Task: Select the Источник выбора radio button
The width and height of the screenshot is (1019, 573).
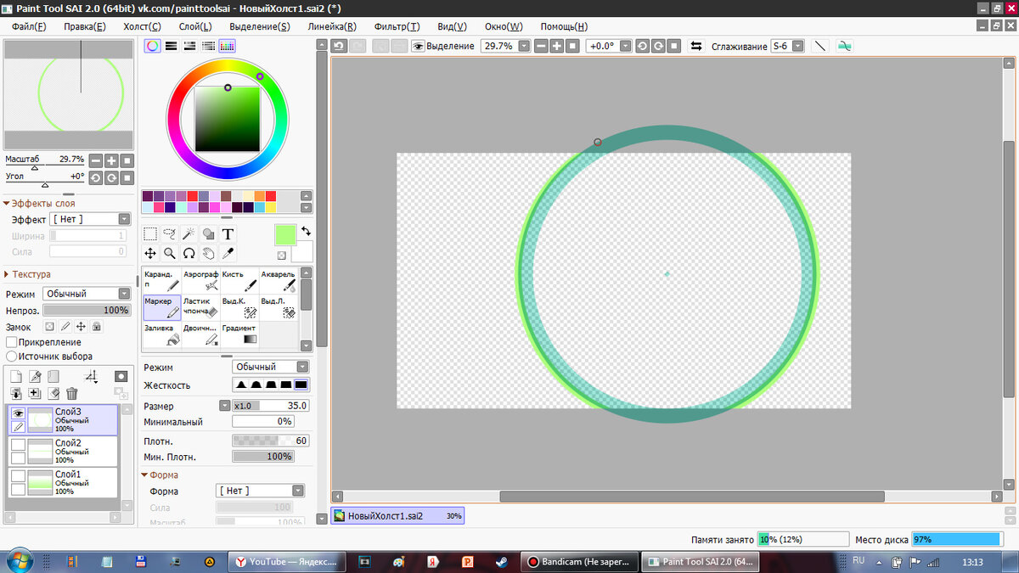Action: 12,357
